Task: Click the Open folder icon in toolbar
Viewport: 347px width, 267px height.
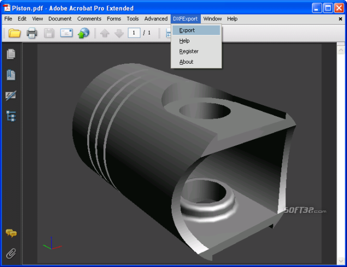Action: 15,33
